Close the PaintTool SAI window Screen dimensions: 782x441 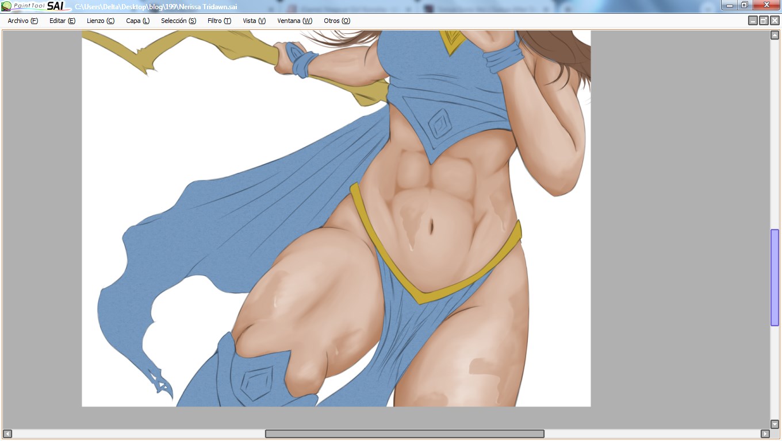(x=766, y=5)
